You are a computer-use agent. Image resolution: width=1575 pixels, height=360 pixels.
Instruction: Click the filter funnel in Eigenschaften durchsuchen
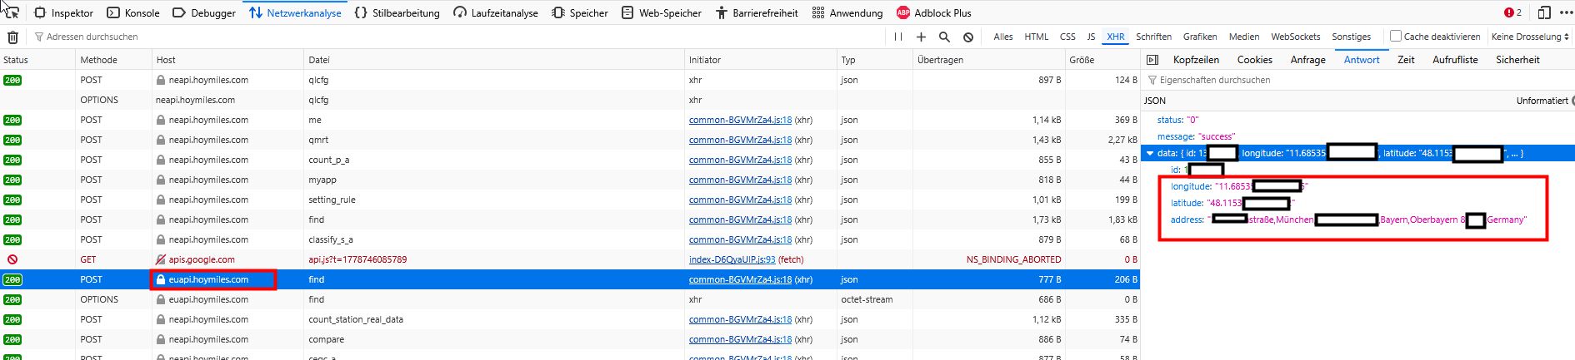[1152, 81]
